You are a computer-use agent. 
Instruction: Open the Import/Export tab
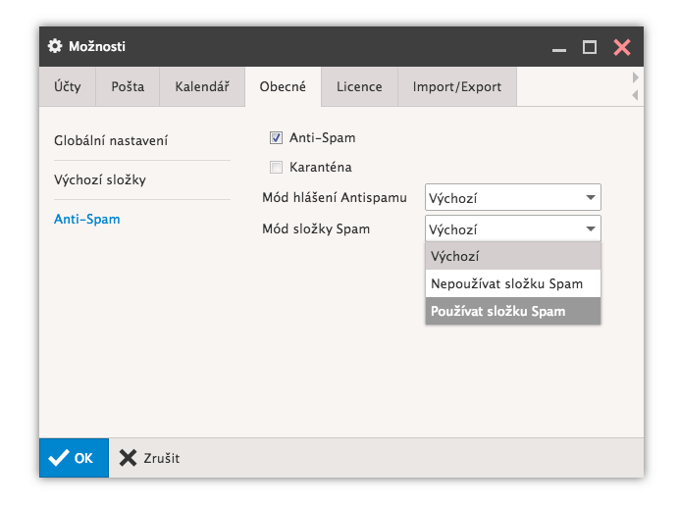click(456, 86)
